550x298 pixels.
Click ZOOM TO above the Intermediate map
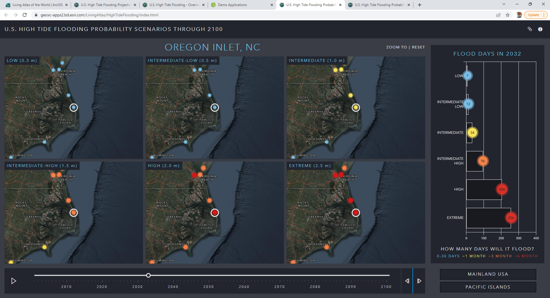point(396,47)
